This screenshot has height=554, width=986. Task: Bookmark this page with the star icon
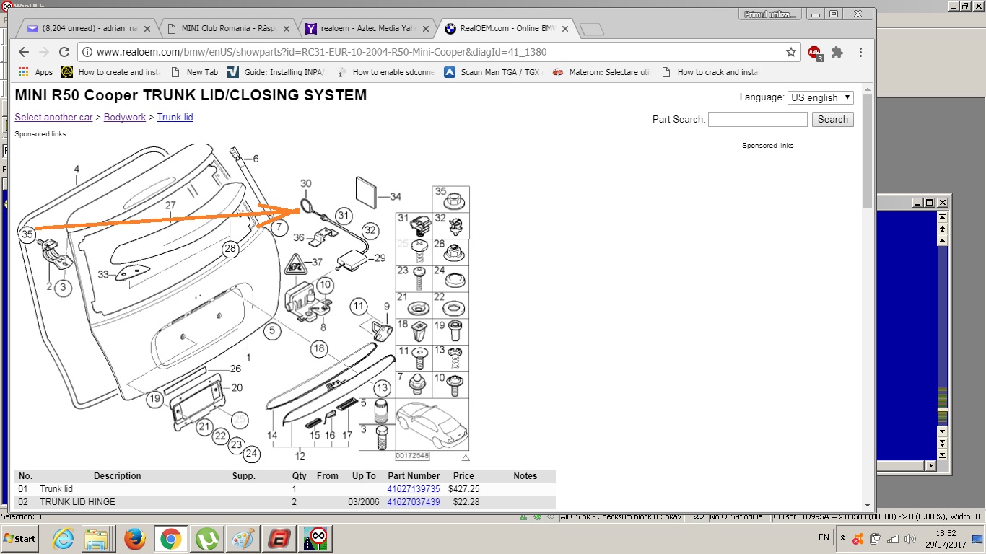tap(791, 52)
